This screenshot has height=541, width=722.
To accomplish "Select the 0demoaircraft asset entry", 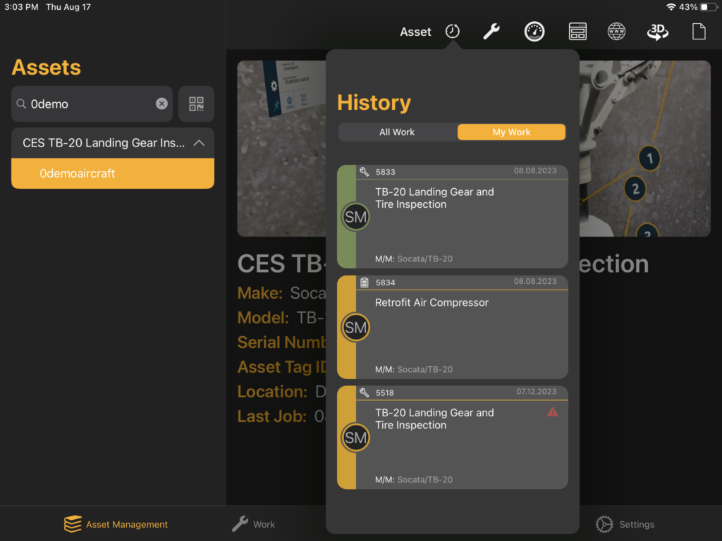I will coord(113,173).
